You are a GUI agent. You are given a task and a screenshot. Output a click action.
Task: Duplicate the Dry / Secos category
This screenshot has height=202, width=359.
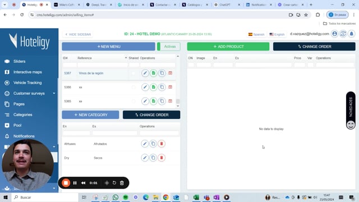point(153,158)
